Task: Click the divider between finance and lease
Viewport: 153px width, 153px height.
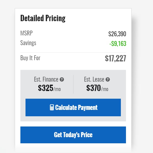Action: click(x=73, y=84)
